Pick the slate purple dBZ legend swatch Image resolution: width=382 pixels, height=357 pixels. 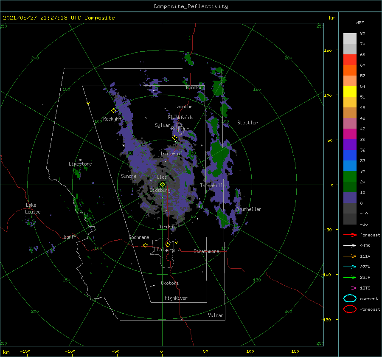pyautogui.click(x=350, y=198)
